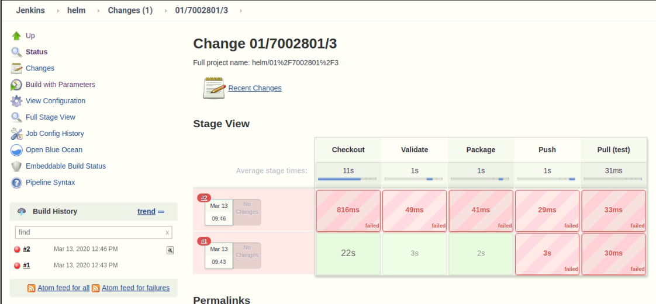
Task: Select failed Package cell showing 41ms
Action: point(481,211)
